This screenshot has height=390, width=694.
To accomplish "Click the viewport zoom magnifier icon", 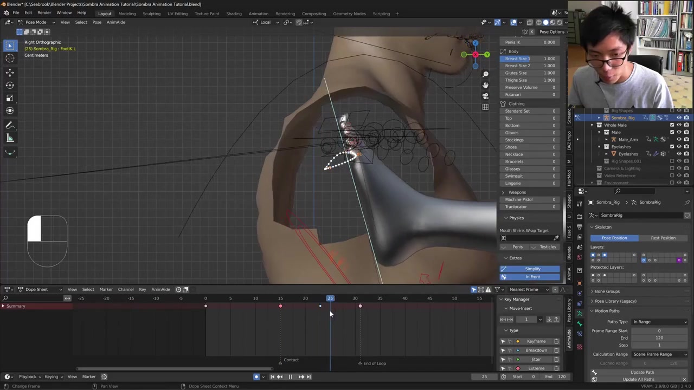I will pos(485,74).
